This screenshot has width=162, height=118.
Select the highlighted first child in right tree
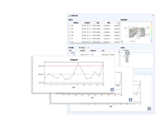click(128, 52)
